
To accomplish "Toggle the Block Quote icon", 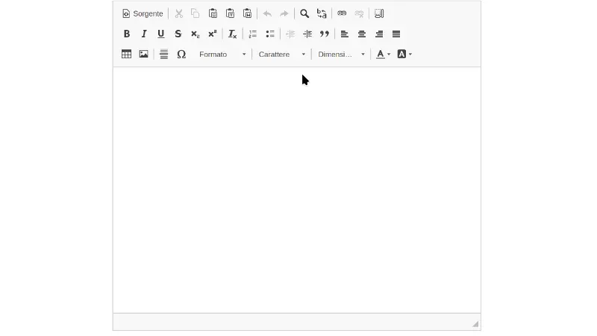I will 325,34.
